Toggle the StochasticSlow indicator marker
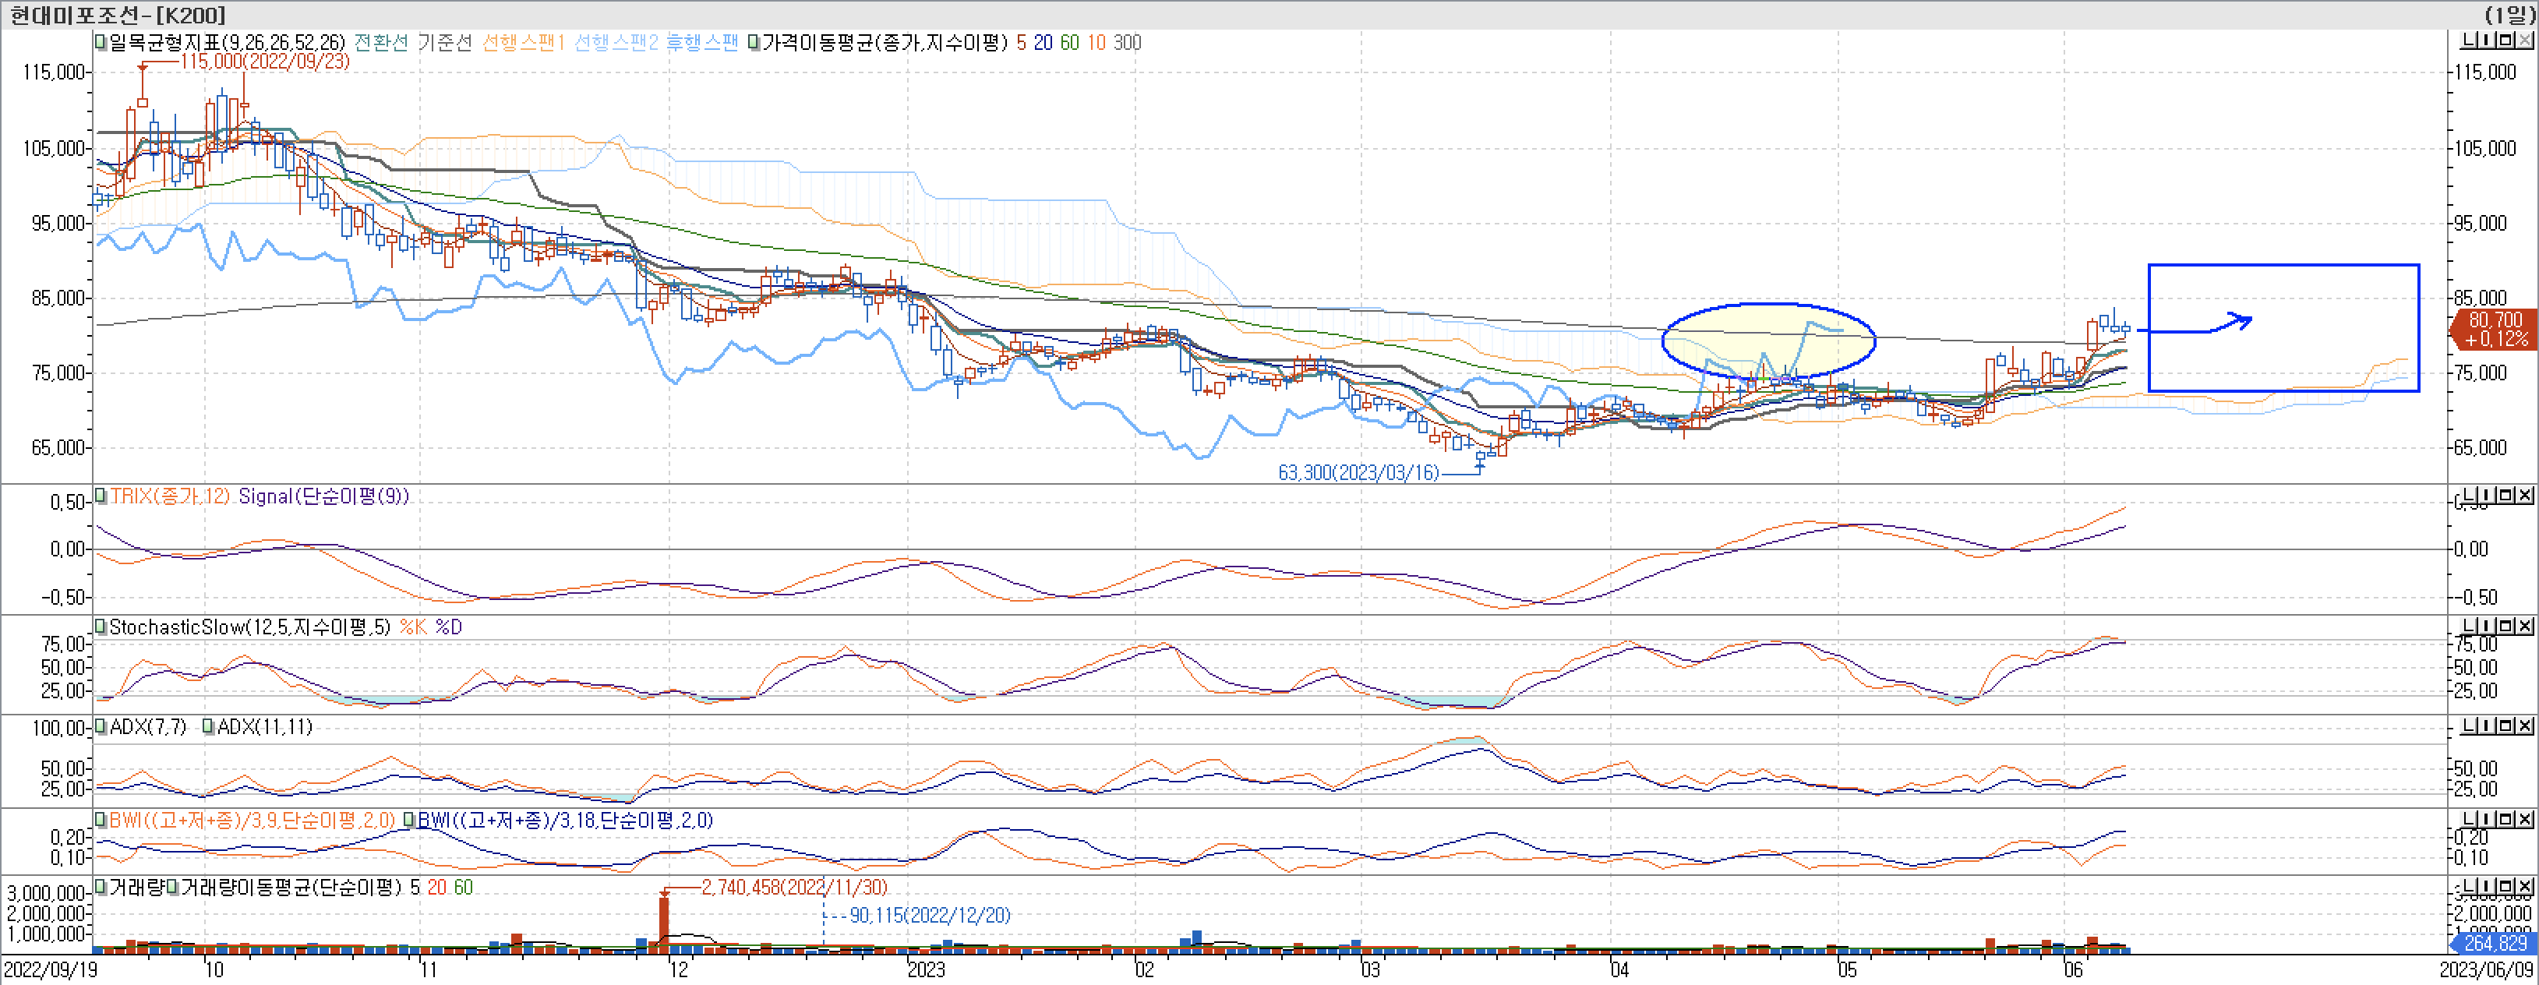 [101, 626]
